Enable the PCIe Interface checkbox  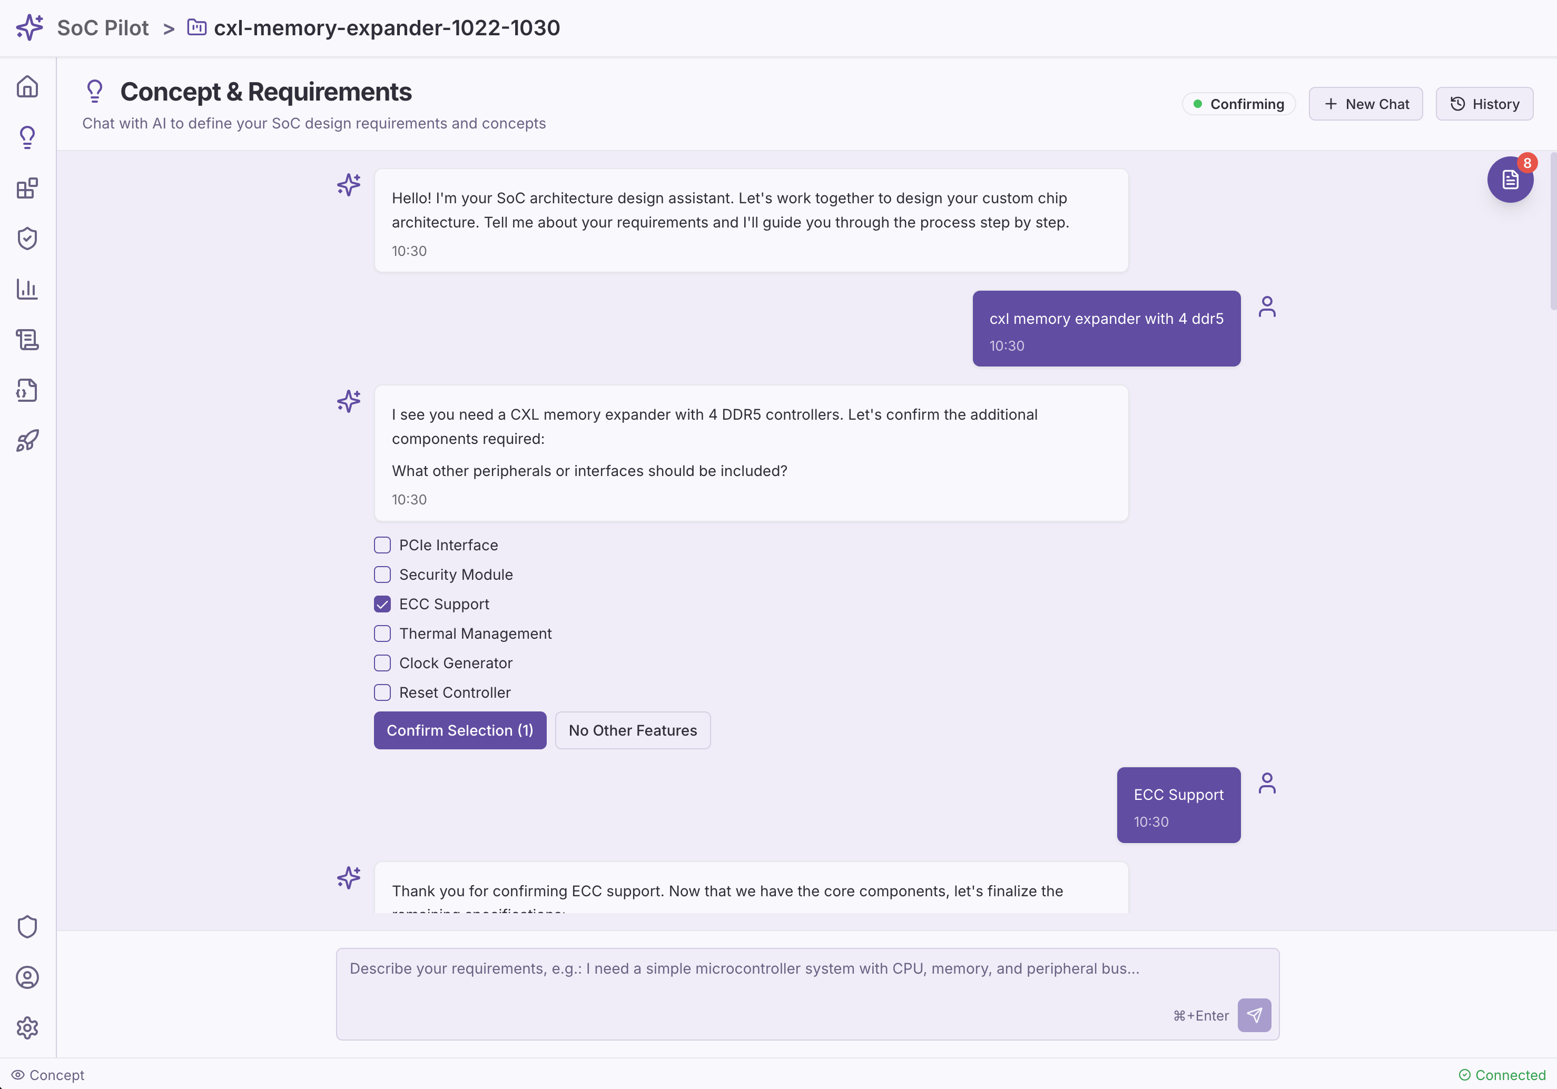pos(382,545)
